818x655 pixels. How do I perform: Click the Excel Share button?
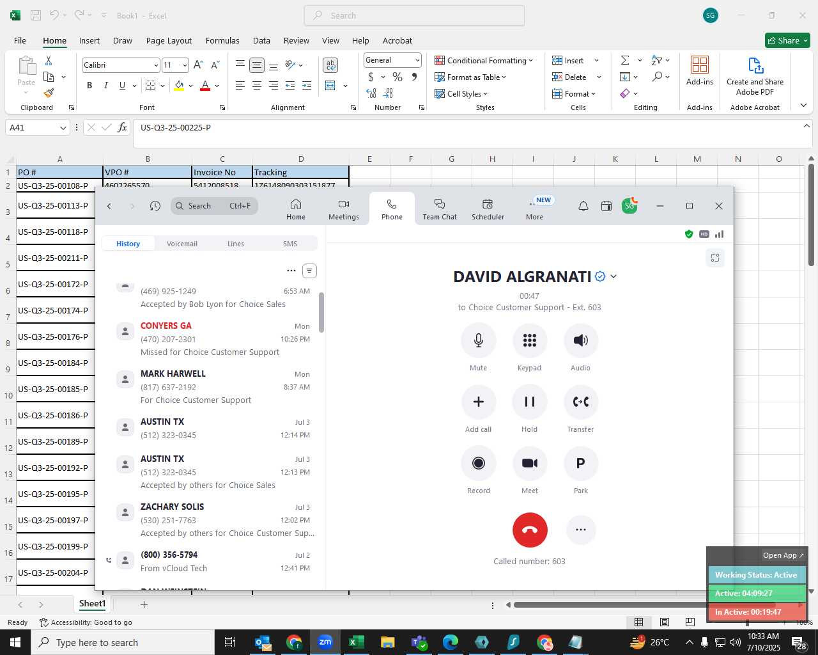coord(787,40)
